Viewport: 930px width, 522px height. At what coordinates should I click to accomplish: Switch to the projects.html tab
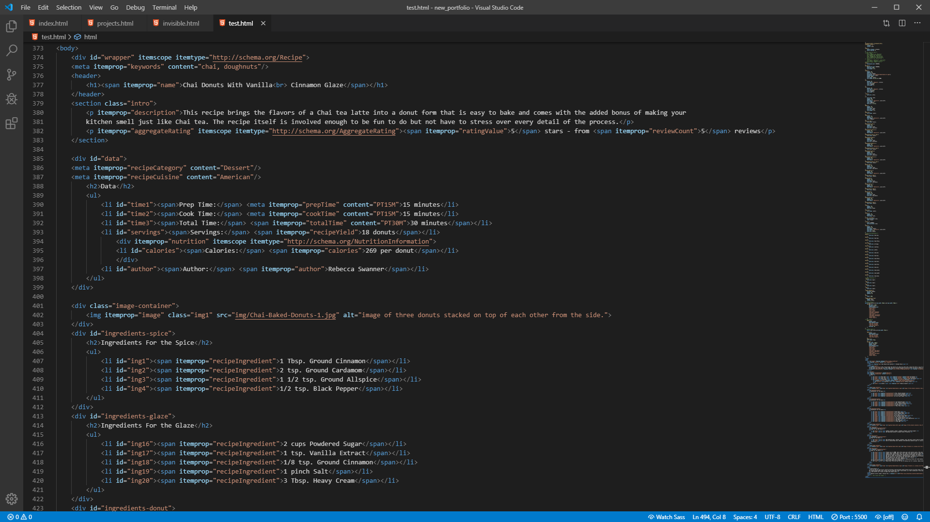tap(115, 23)
